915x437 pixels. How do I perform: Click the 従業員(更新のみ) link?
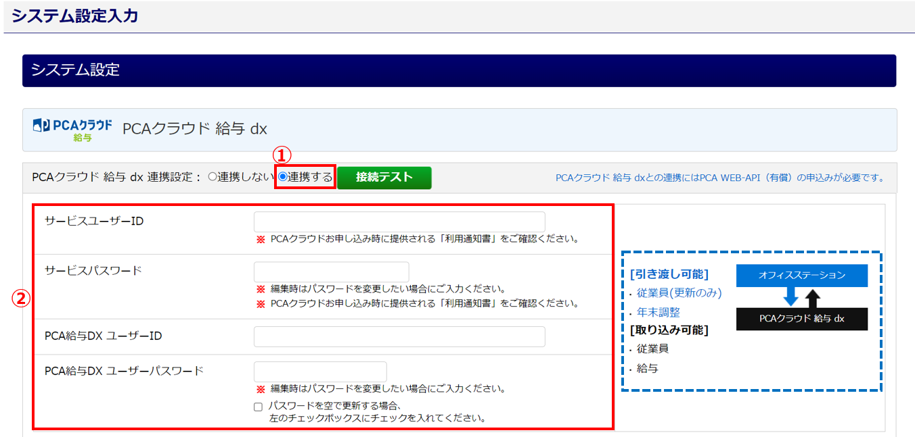point(679,292)
